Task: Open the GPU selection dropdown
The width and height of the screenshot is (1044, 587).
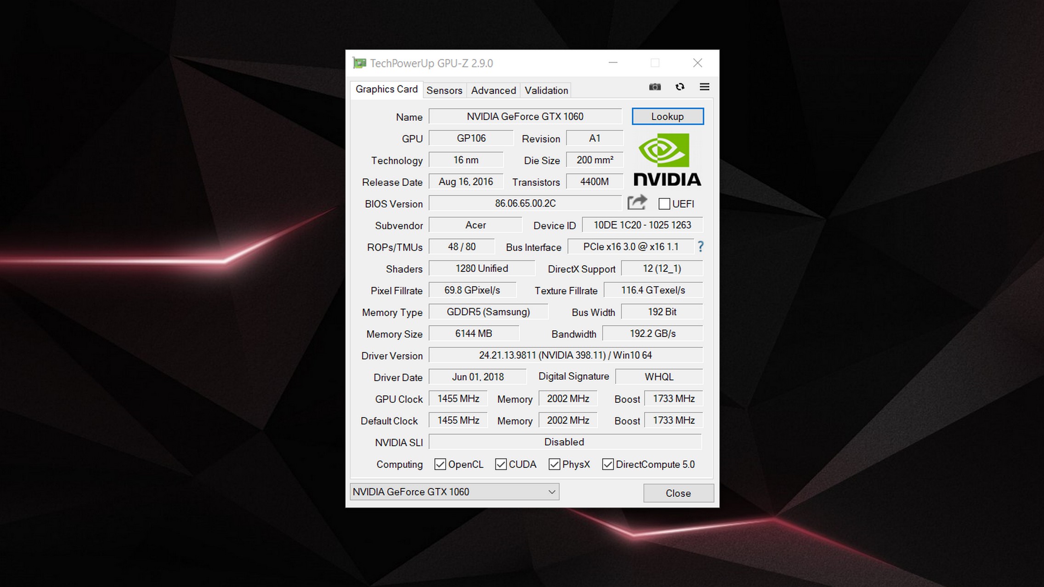Action: coord(454,492)
